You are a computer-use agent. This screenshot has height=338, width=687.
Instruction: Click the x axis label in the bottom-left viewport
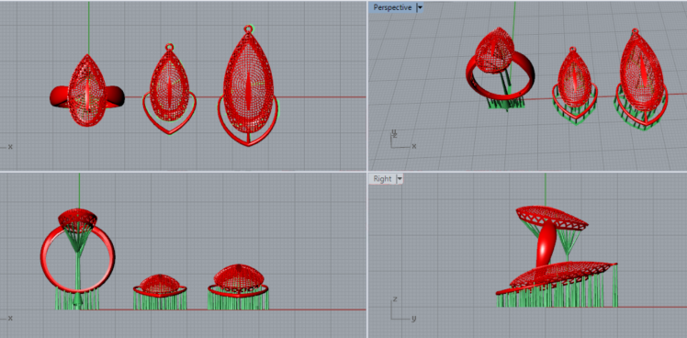pos(9,318)
